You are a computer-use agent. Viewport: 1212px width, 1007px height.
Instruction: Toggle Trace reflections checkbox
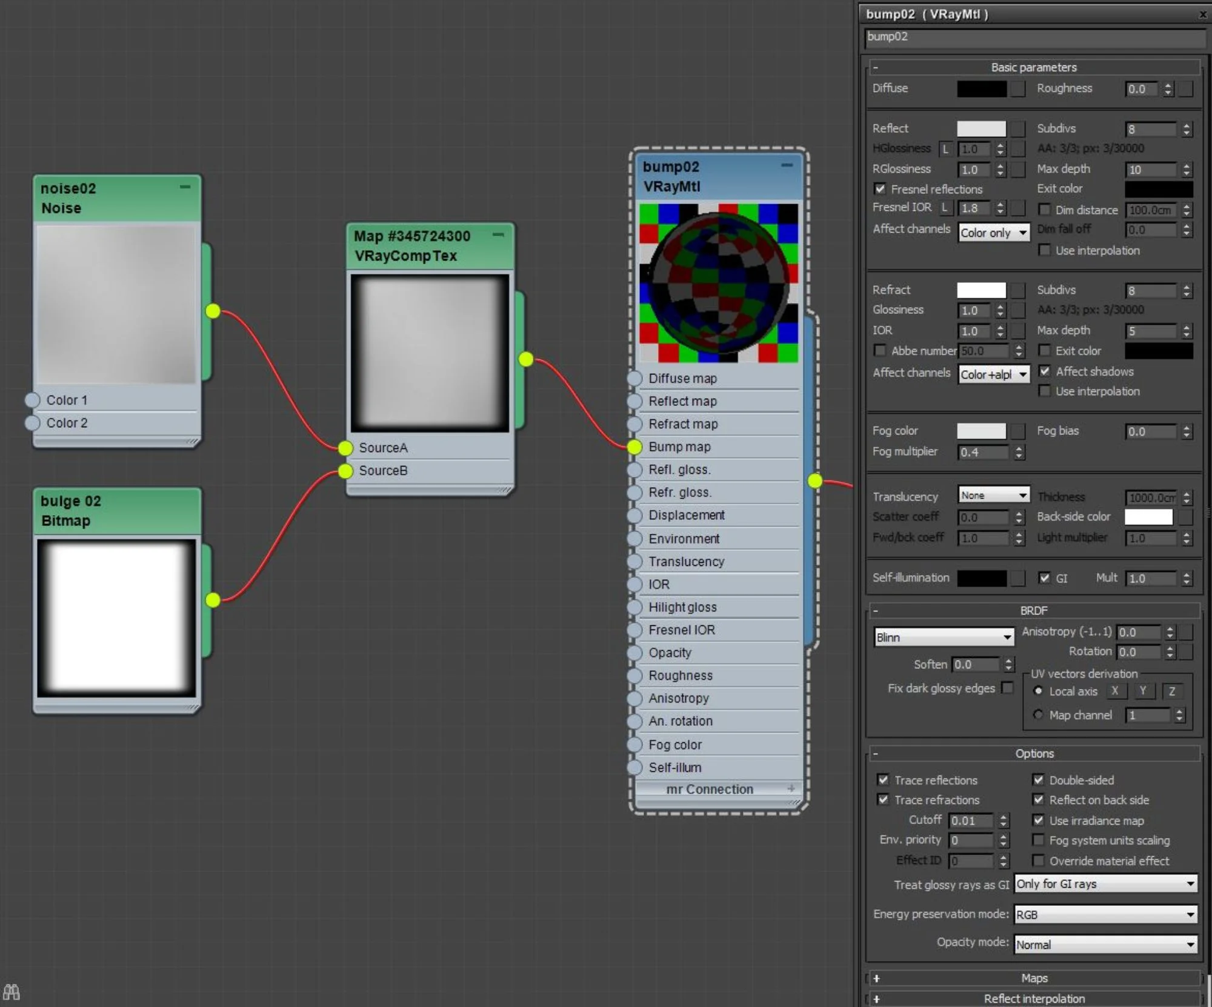pos(883,780)
